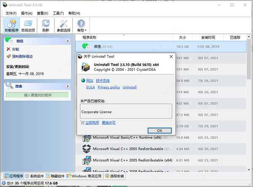Viewport: 253px width, 187px height.
Task: Click Corporate License text box
Action: 126,111
